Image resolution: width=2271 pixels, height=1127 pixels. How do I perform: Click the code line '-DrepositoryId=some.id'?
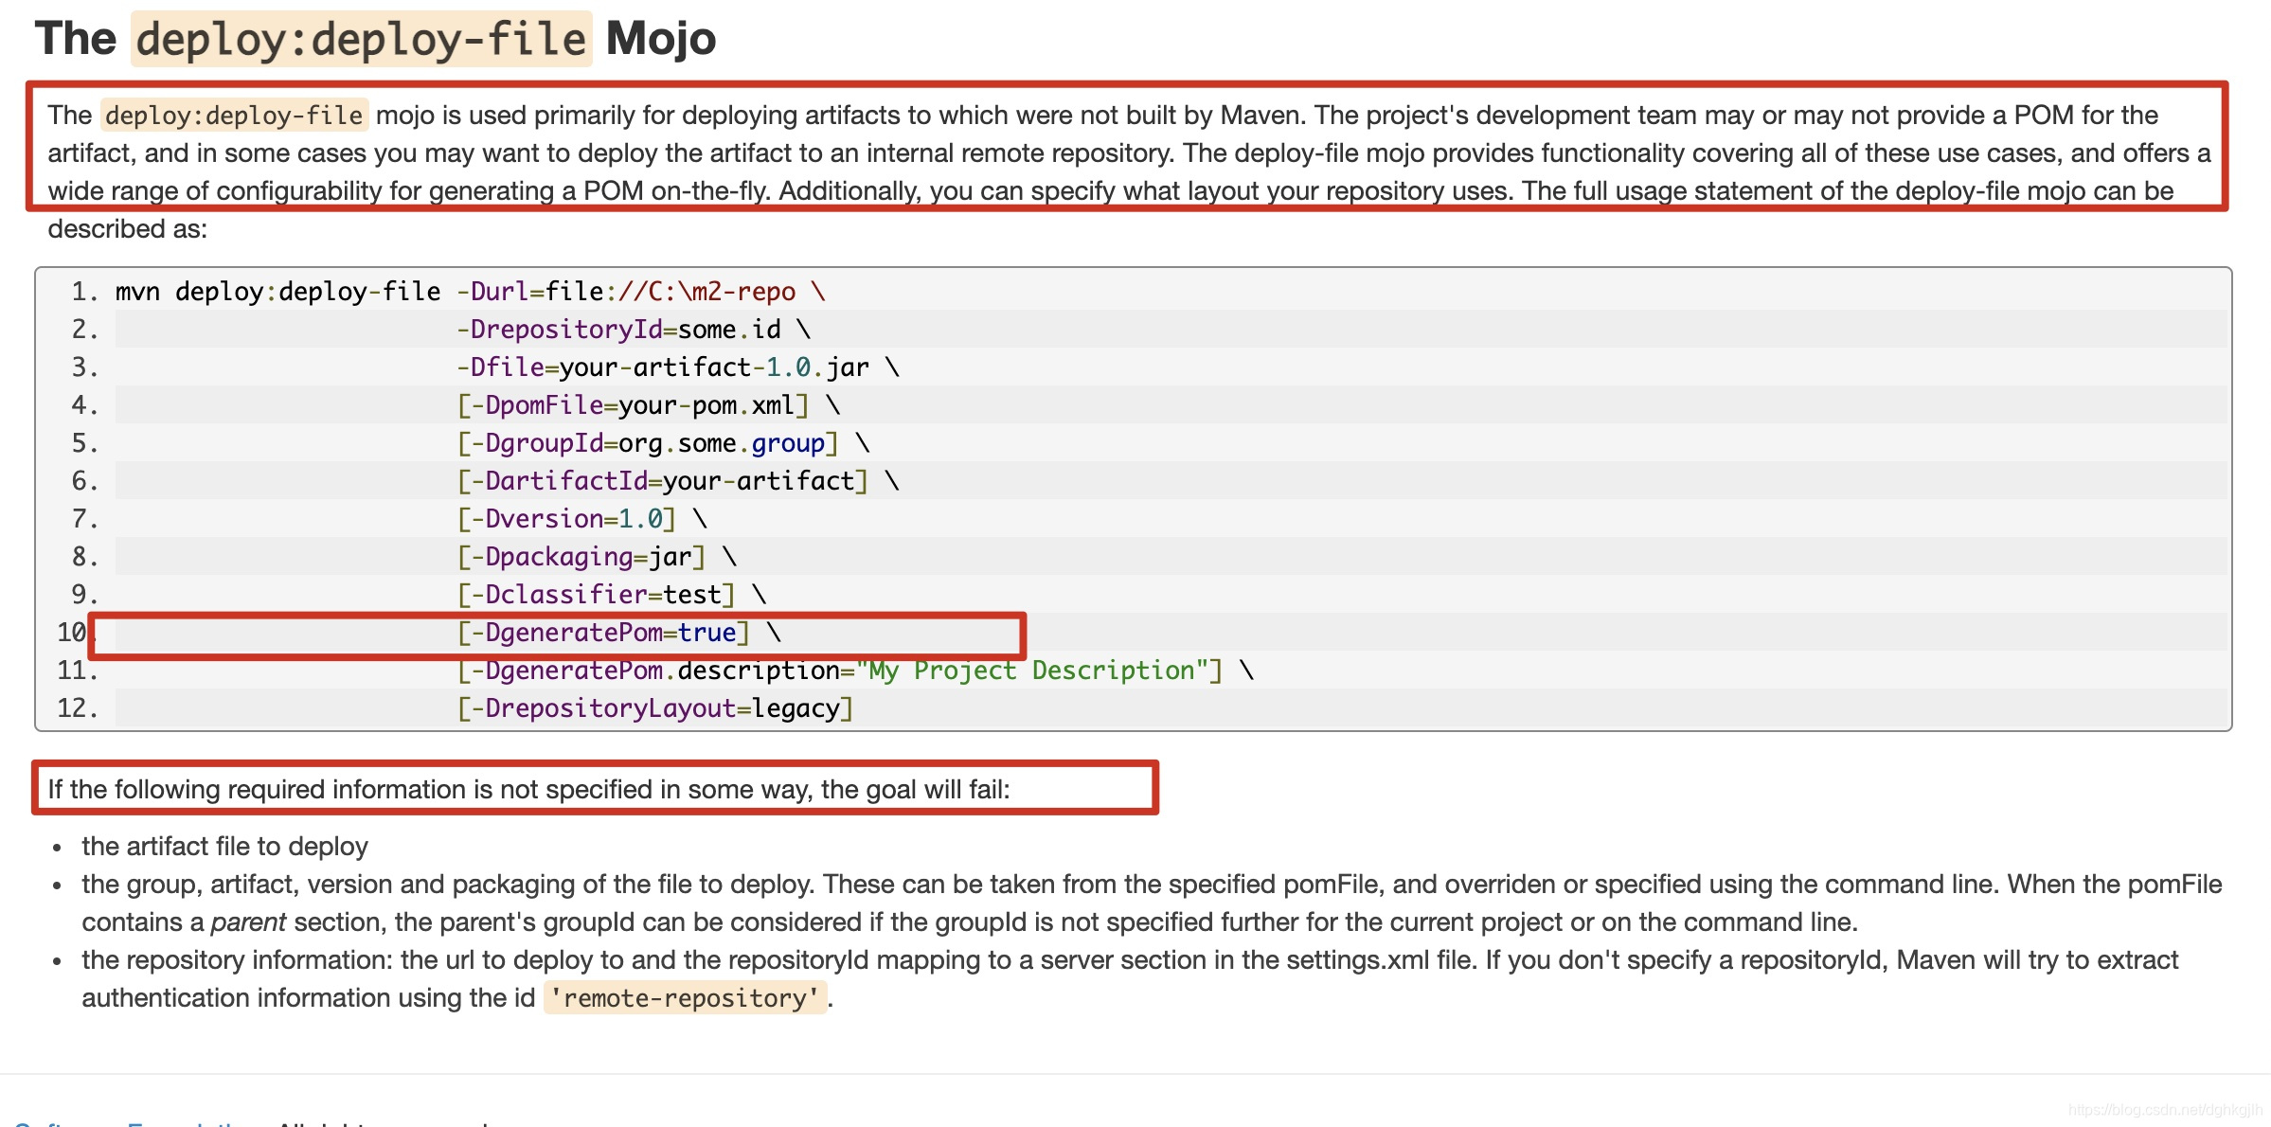pos(634,330)
